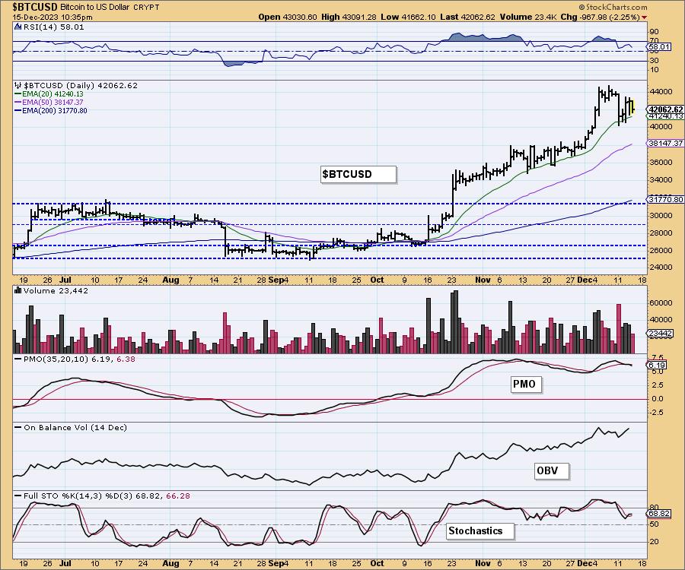
Task: Click the 68.82 stochastic value tag
Action: [659, 514]
